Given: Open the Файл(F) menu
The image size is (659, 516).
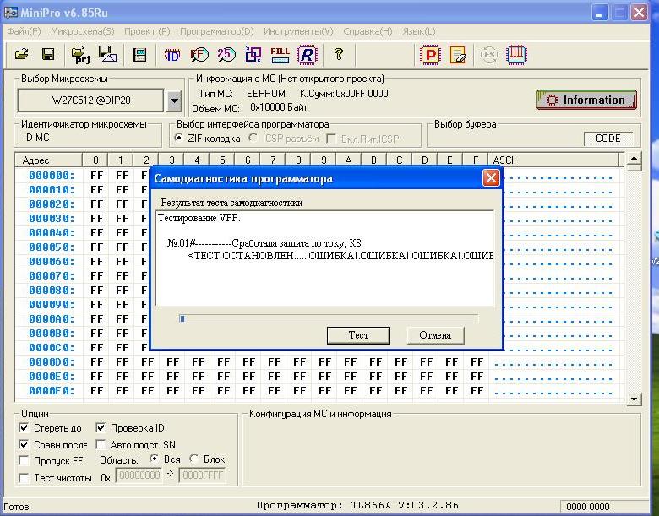Looking at the screenshot, I should (x=24, y=31).
